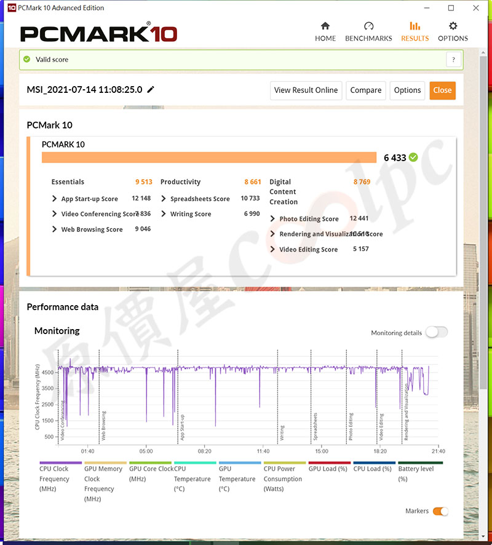The image size is (492, 545).
Task: Click the PCMark 10 app icon in title bar
Action: [12, 7]
